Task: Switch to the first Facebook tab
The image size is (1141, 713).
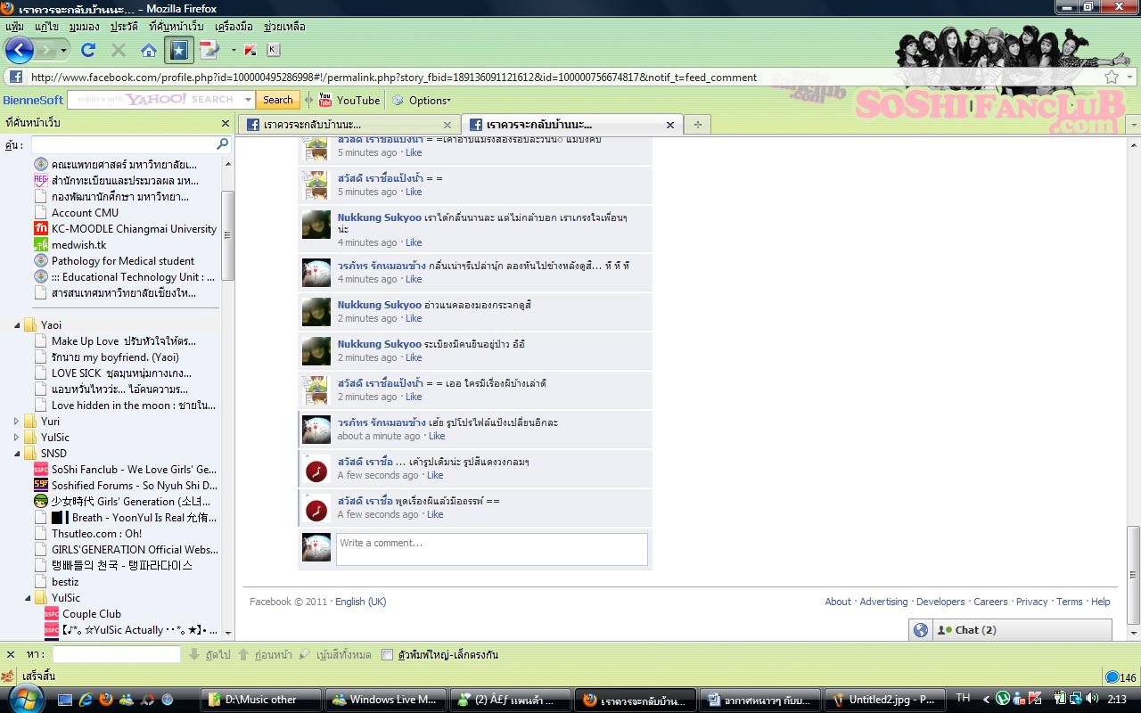Action: coord(349,125)
